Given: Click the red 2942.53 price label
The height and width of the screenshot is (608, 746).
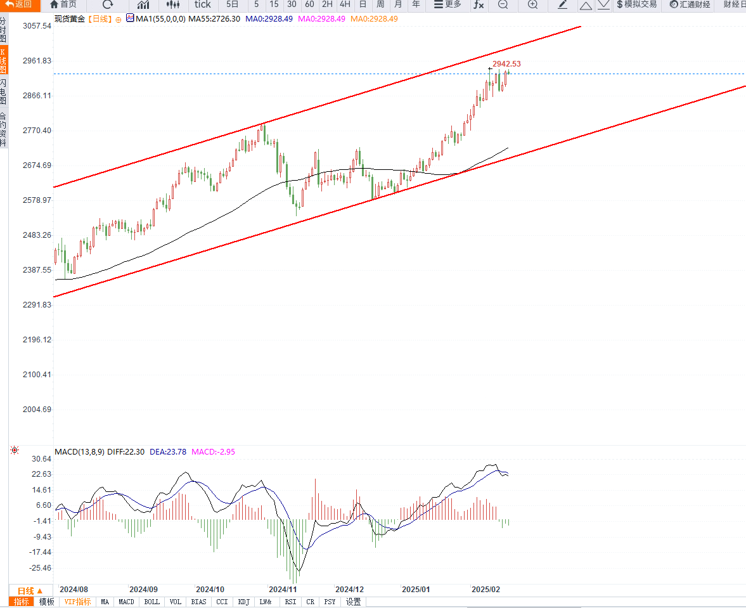Looking at the screenshot, I should [x=506, y=64].
